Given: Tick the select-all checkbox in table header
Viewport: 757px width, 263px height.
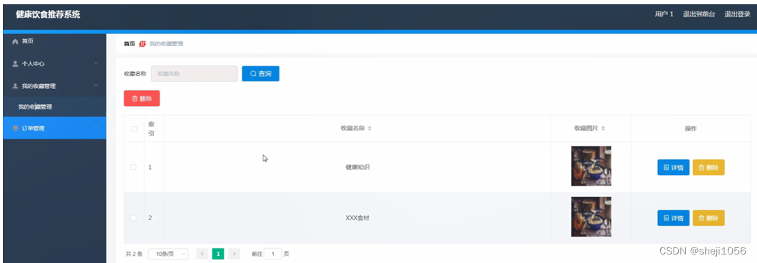Looking at the screenshot, I should (x=134, y=129).
